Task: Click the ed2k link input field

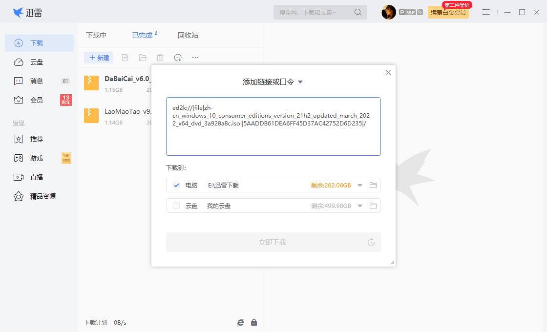Action: [273, 126]
